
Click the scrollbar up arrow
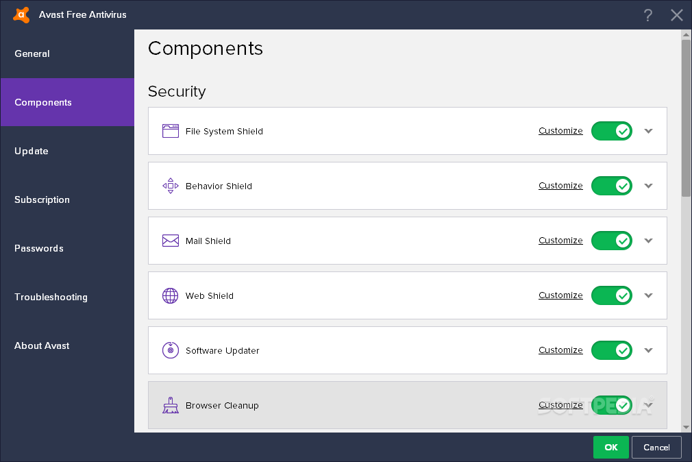click(x=686, y=34)
